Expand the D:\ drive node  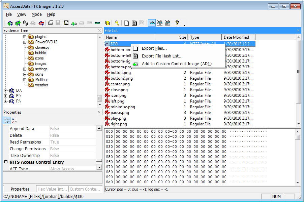click(x=6, y=90)
